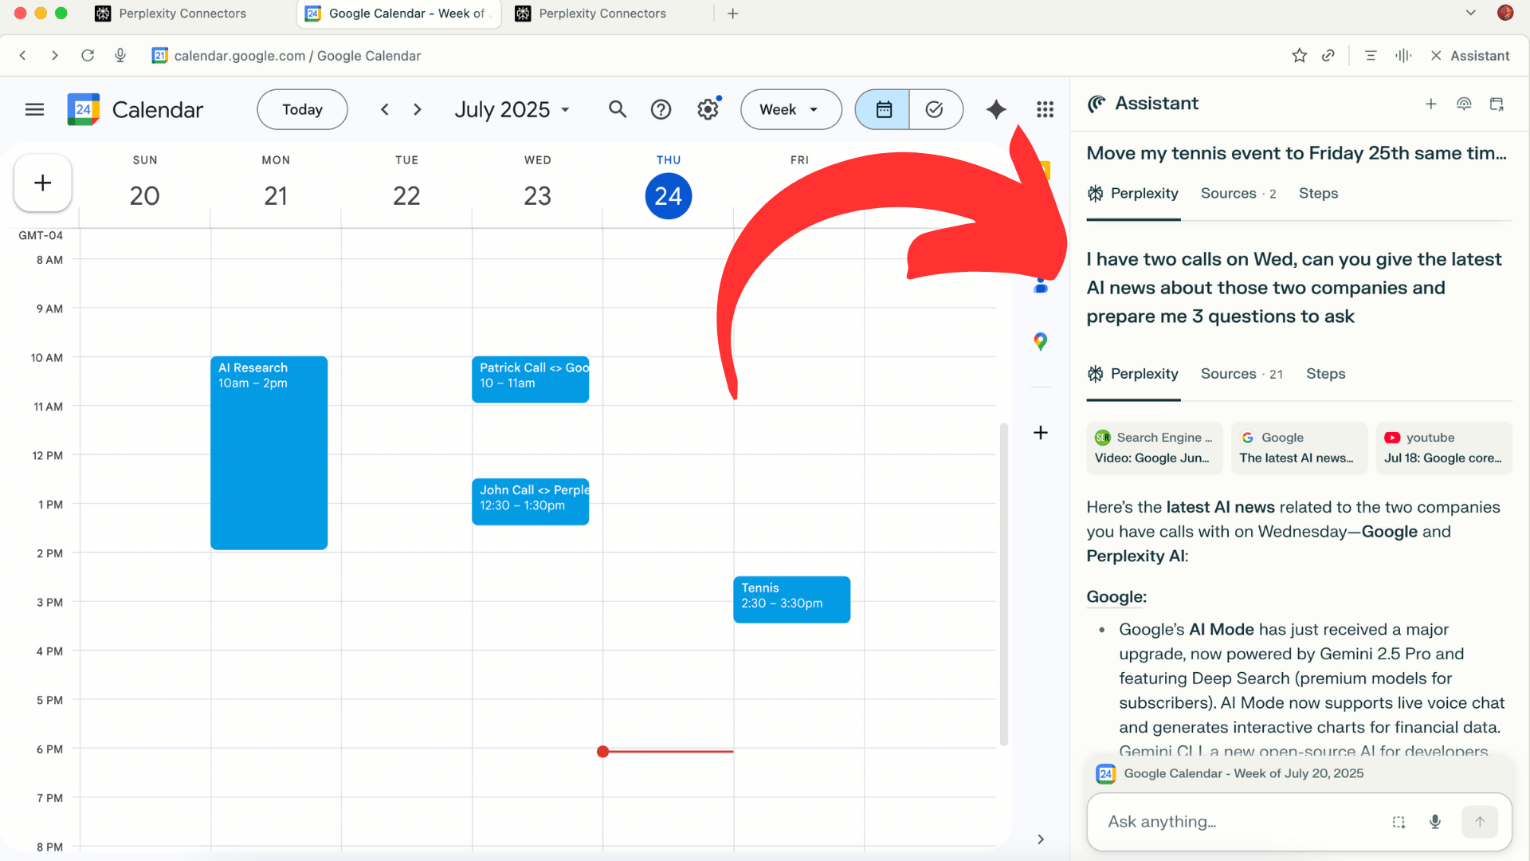The image size is (1530, 861).
Task: Switch to tasks view toggle
Action: 935,109
